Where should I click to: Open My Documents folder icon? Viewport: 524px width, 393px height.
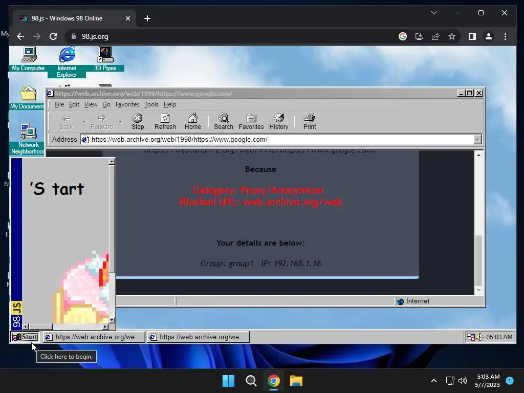(x=28, y=97)
